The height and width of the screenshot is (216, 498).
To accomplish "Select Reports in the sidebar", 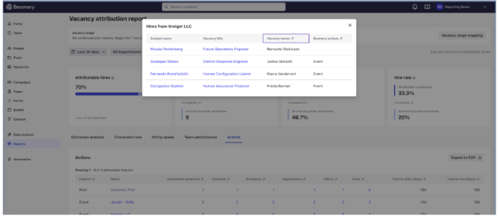I will point(32,144).
